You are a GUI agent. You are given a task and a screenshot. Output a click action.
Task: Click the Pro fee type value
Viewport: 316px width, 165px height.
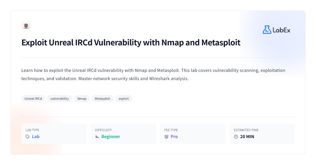coord(174,137)
